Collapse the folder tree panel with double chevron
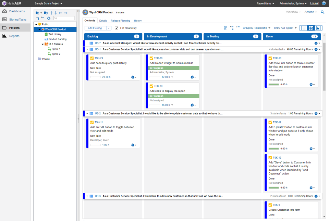Screen dimensions: 329x221 [78, 11]
